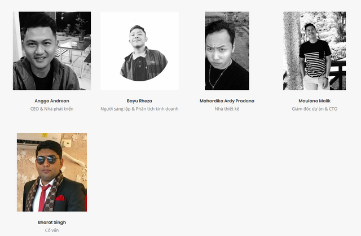Click the 'Nhà thiết kế' role caption
Image resolution: width=361 pixels, height=236 pixels.
[x=227, y=109]
